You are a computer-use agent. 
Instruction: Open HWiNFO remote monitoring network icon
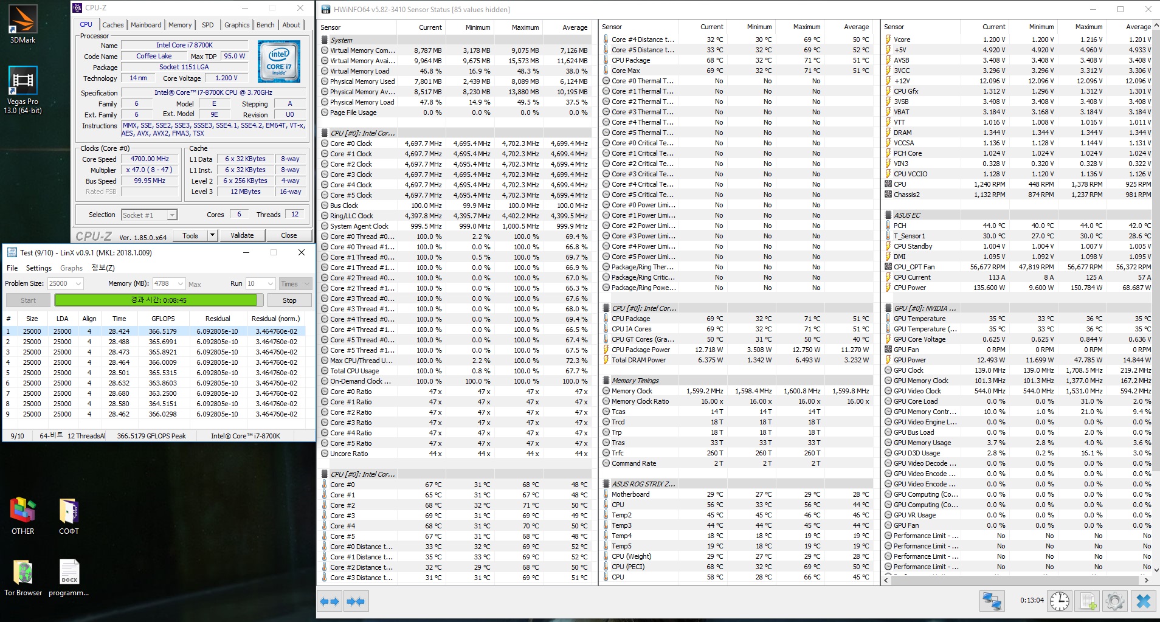tap(992, 601)
